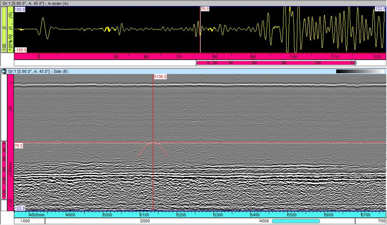Click the 2000 mark on the bottom overview ruler
The height and width of the screenshot is (225, 387).
point(144,221)
